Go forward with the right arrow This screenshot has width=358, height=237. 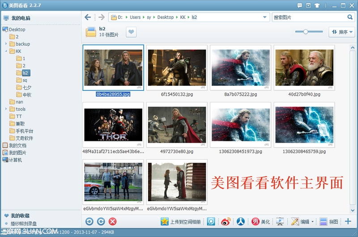pyautogui.click(x=102, y=17)
